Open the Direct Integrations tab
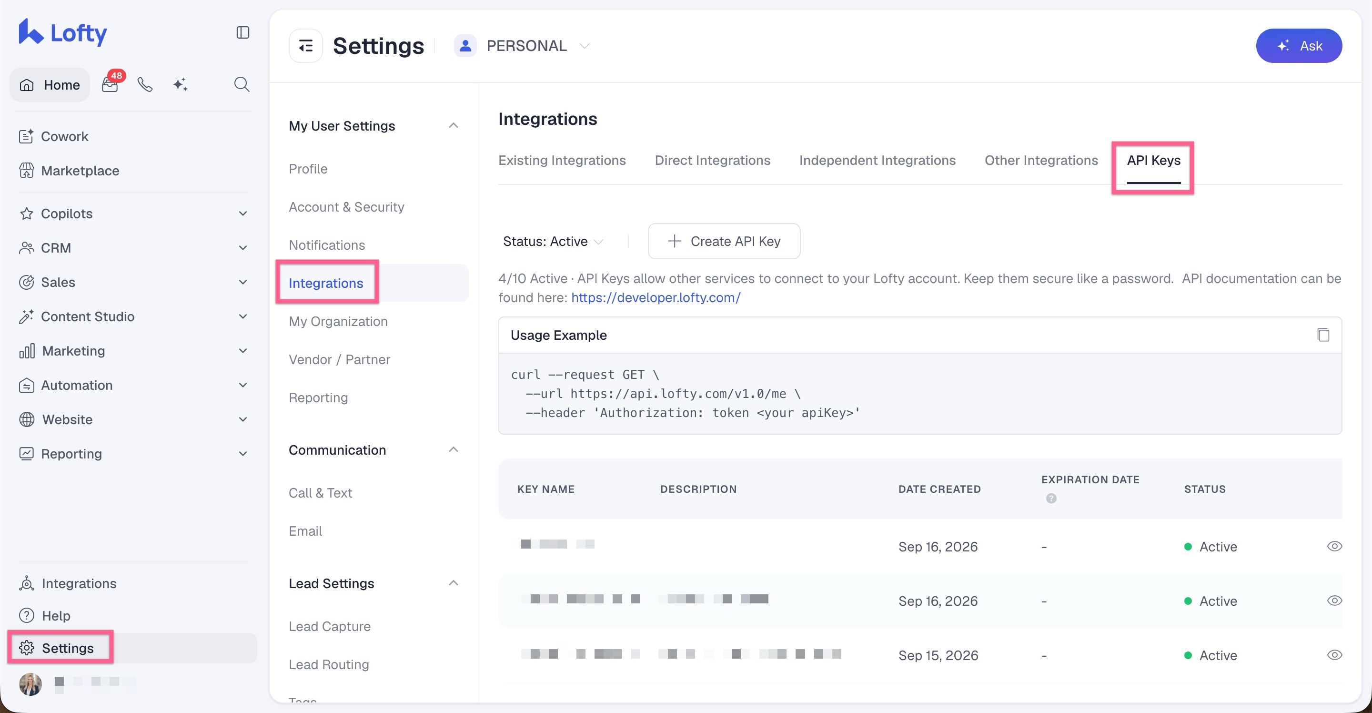 tap(712, 161)
